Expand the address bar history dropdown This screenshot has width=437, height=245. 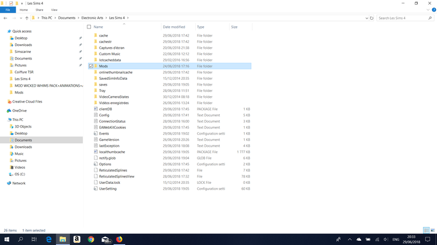pyautogui.click(x=366, y=18)
